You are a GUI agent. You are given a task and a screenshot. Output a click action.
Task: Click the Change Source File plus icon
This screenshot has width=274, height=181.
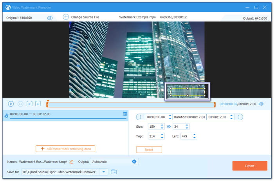point(66,17)
